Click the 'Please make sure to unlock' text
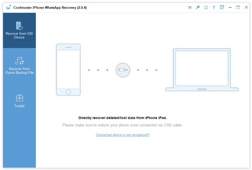252x170 pixels. (122, 125)
